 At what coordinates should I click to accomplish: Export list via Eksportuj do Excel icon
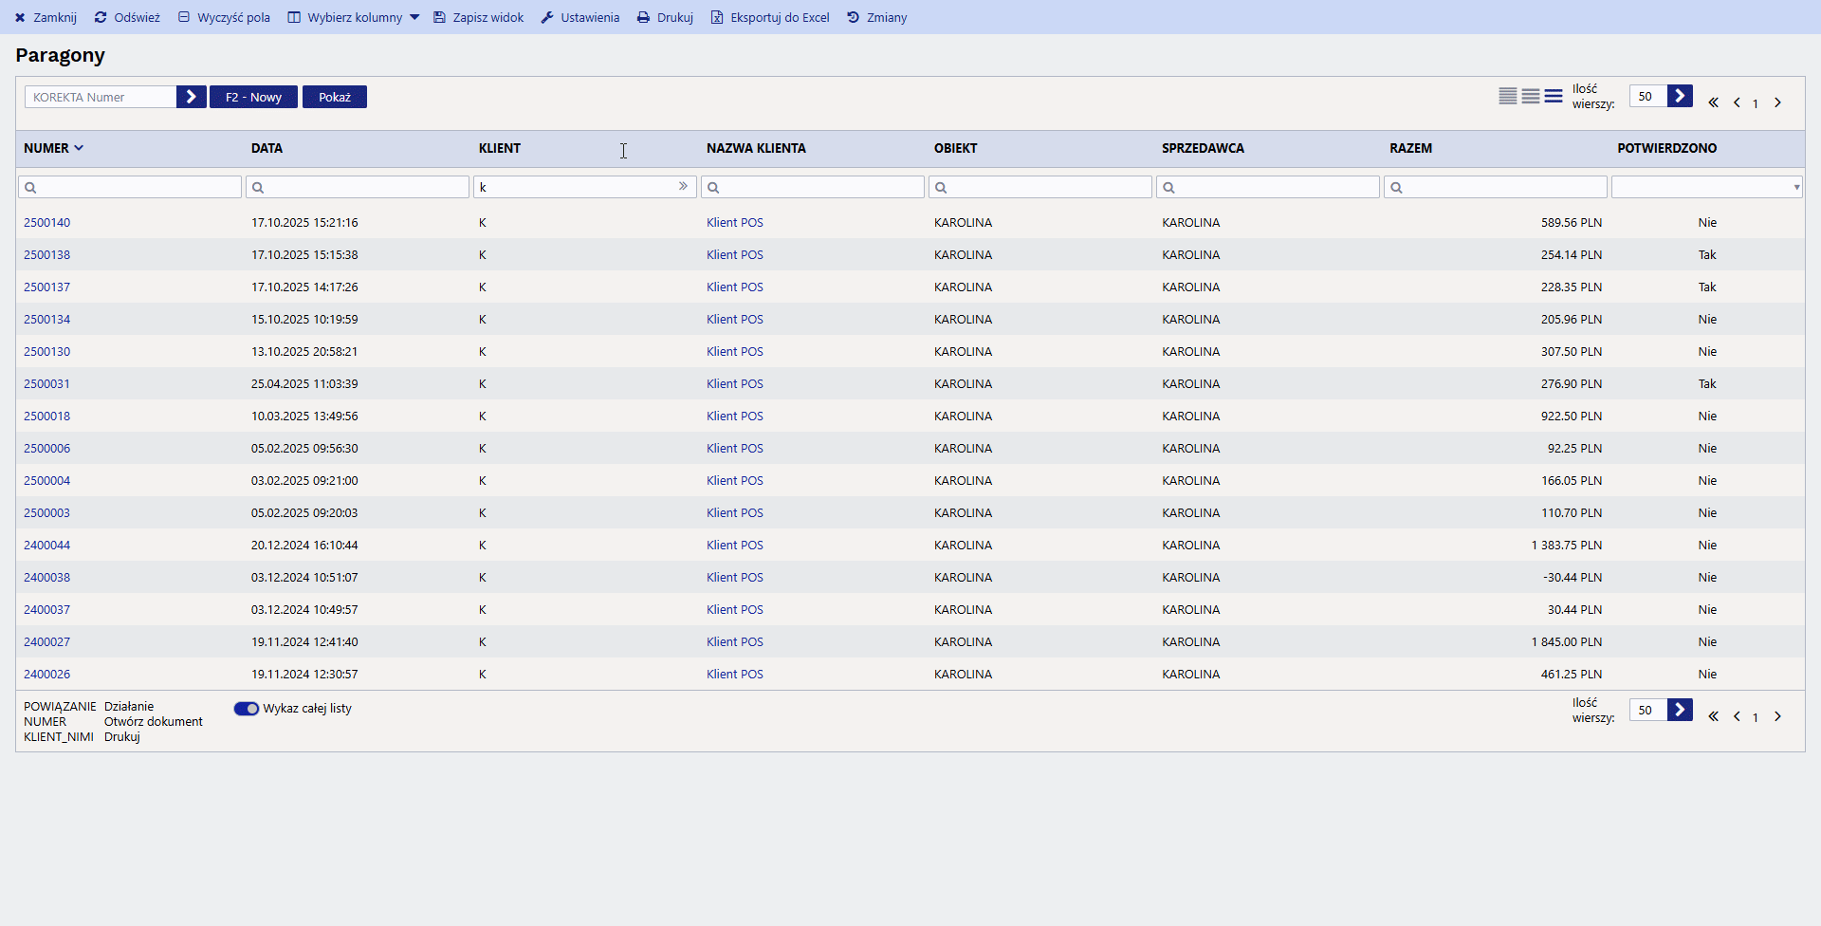pyautogui.click(x=717, y=17)
